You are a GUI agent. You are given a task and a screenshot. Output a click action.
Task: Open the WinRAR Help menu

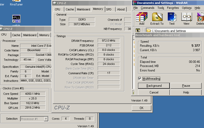[x=197, y=8]
